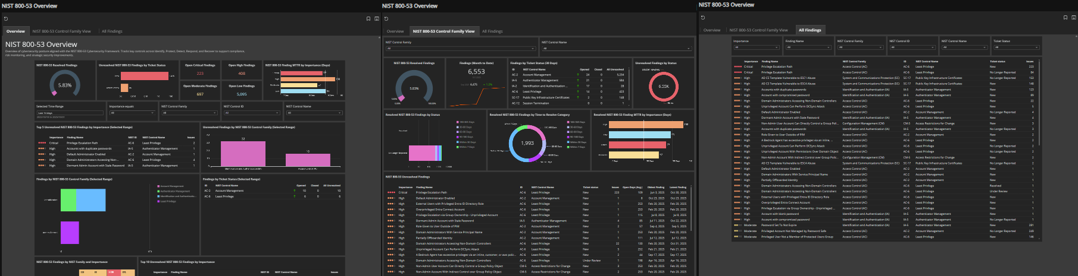
Task: Click Dormant Admin Account row in Top 5 table
Action: pos(116,166)
